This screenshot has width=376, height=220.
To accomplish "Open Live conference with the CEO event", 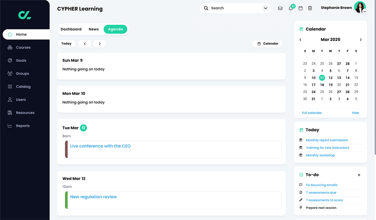I will click(x=100, y=146).
